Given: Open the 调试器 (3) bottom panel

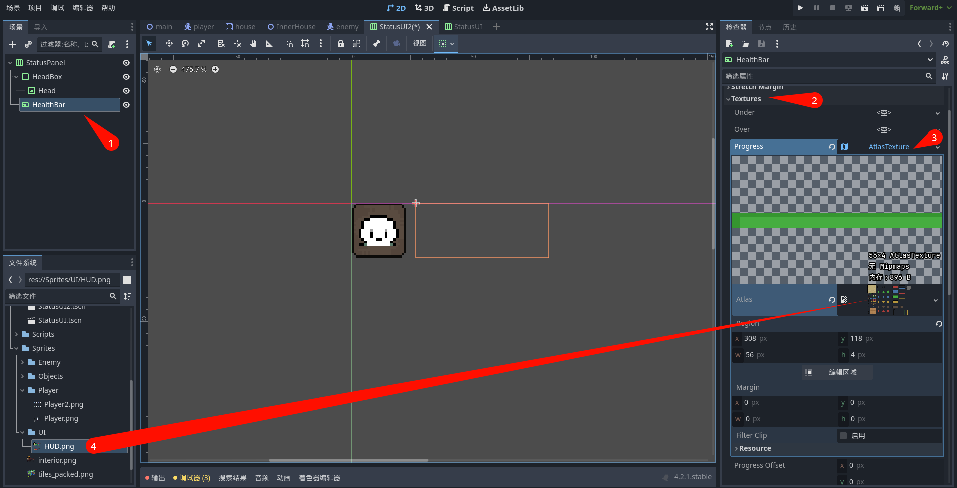Looking at the screenshot, I should 192,478.
